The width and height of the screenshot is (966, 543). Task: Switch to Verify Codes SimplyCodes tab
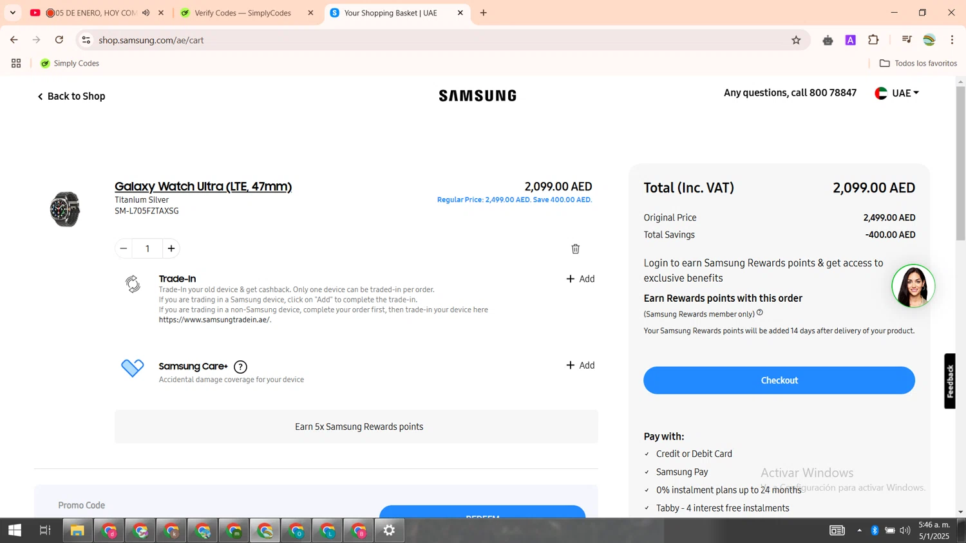point(243,13)
